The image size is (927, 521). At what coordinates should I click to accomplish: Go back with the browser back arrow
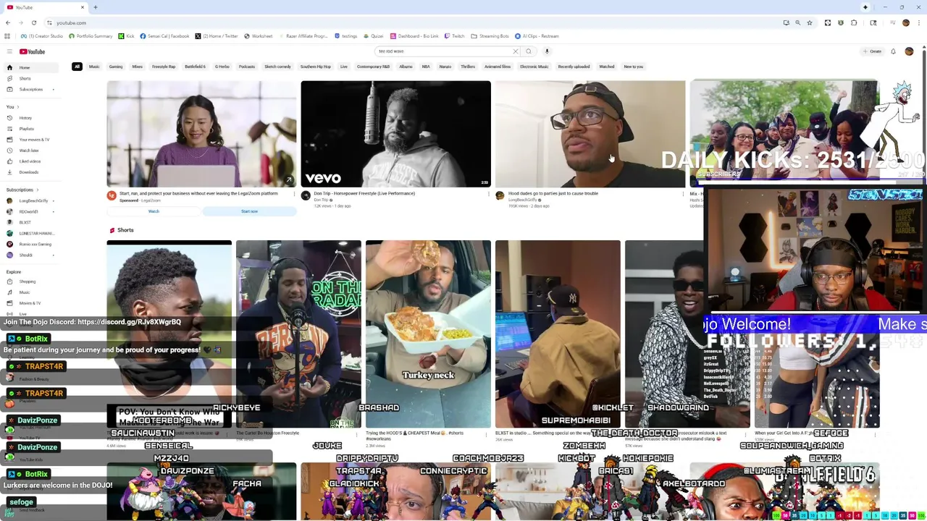(8, 22)
